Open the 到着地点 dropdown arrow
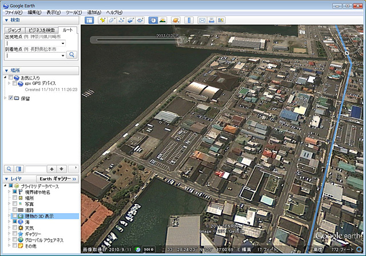Viewport: 366px width, 256px height. 63,55
